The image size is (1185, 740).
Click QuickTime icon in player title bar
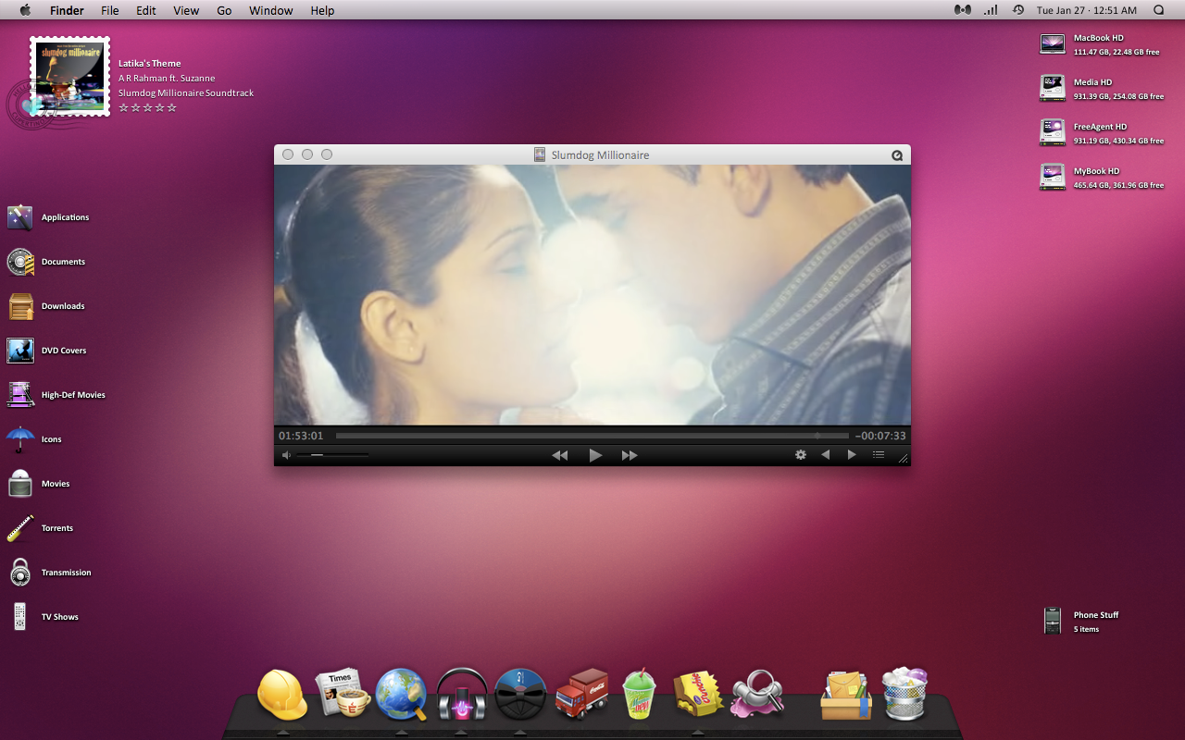(x=897, y=155)
